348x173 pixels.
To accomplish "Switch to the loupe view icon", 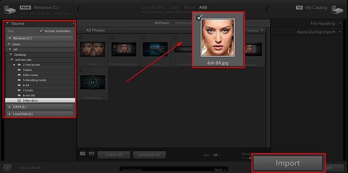I will tap(91, 153).
